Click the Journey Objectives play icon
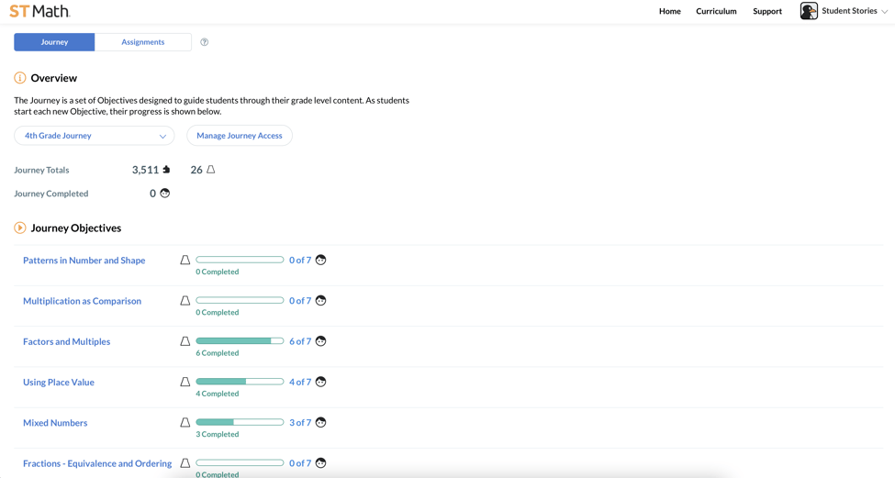The width and height of the screenshot is (895, 478). coord(20,228)
